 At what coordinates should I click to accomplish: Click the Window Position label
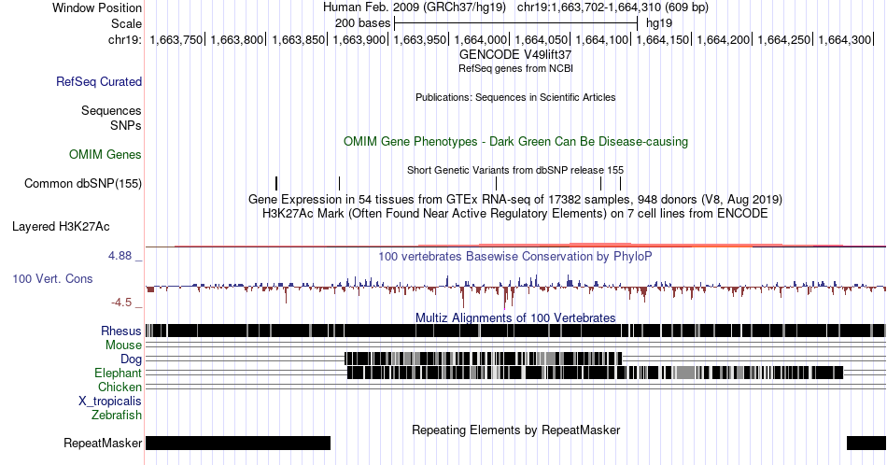pos(97,7)
